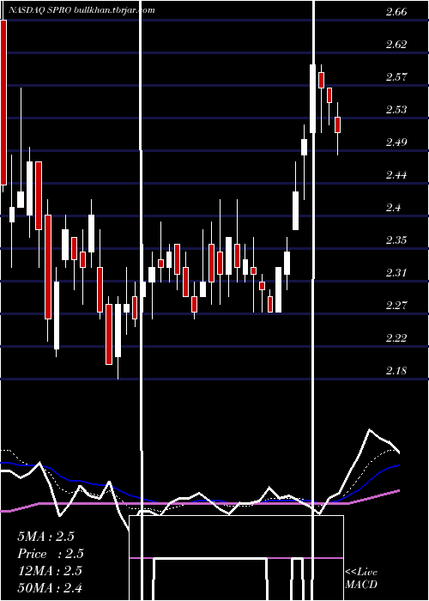Select the 2.66 price axis label
This screenshot has width=429, height=601.
click(x=396, y=12)
